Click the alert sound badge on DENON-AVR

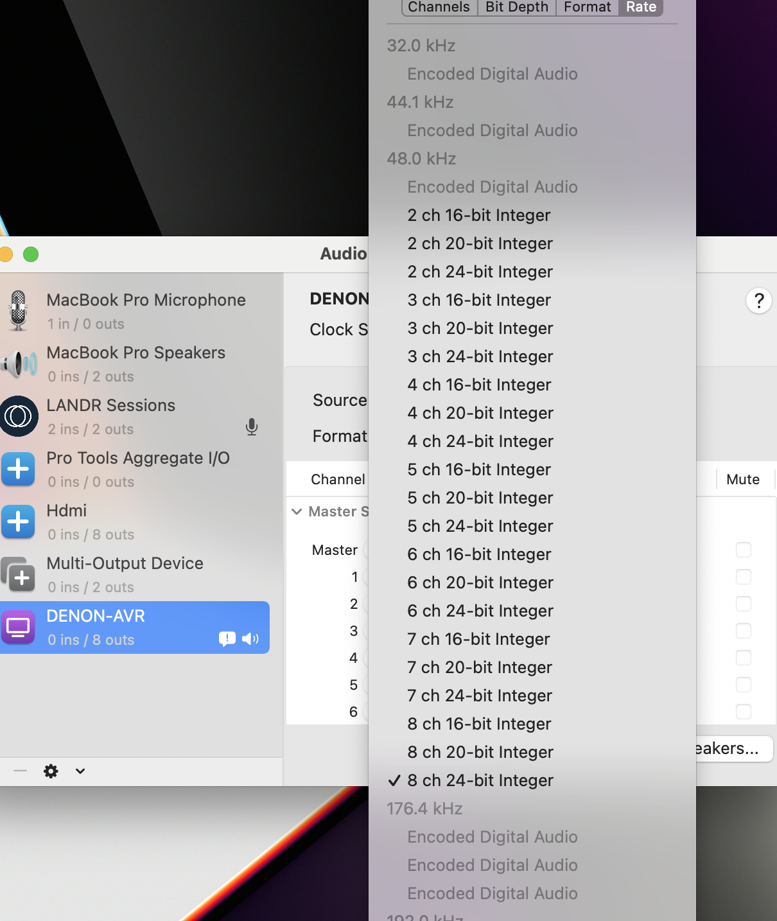[227, 638]
